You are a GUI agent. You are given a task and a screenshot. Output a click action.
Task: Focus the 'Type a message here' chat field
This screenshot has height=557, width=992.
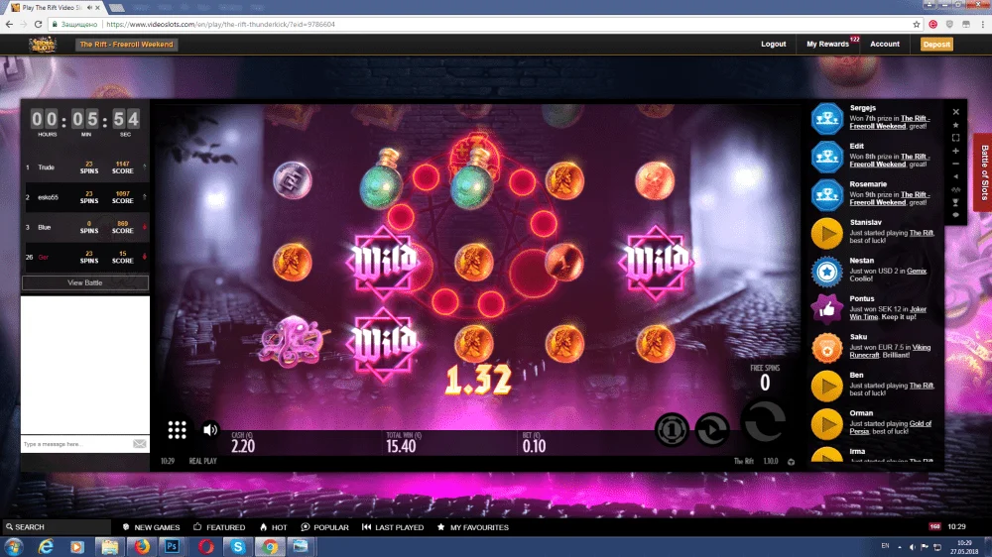point(76,444)
